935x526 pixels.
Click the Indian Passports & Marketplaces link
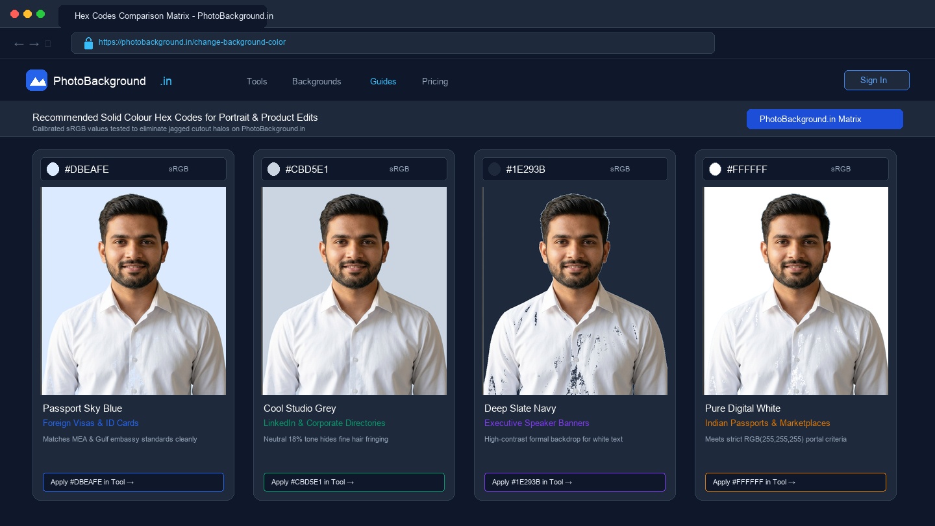point(767,423)
